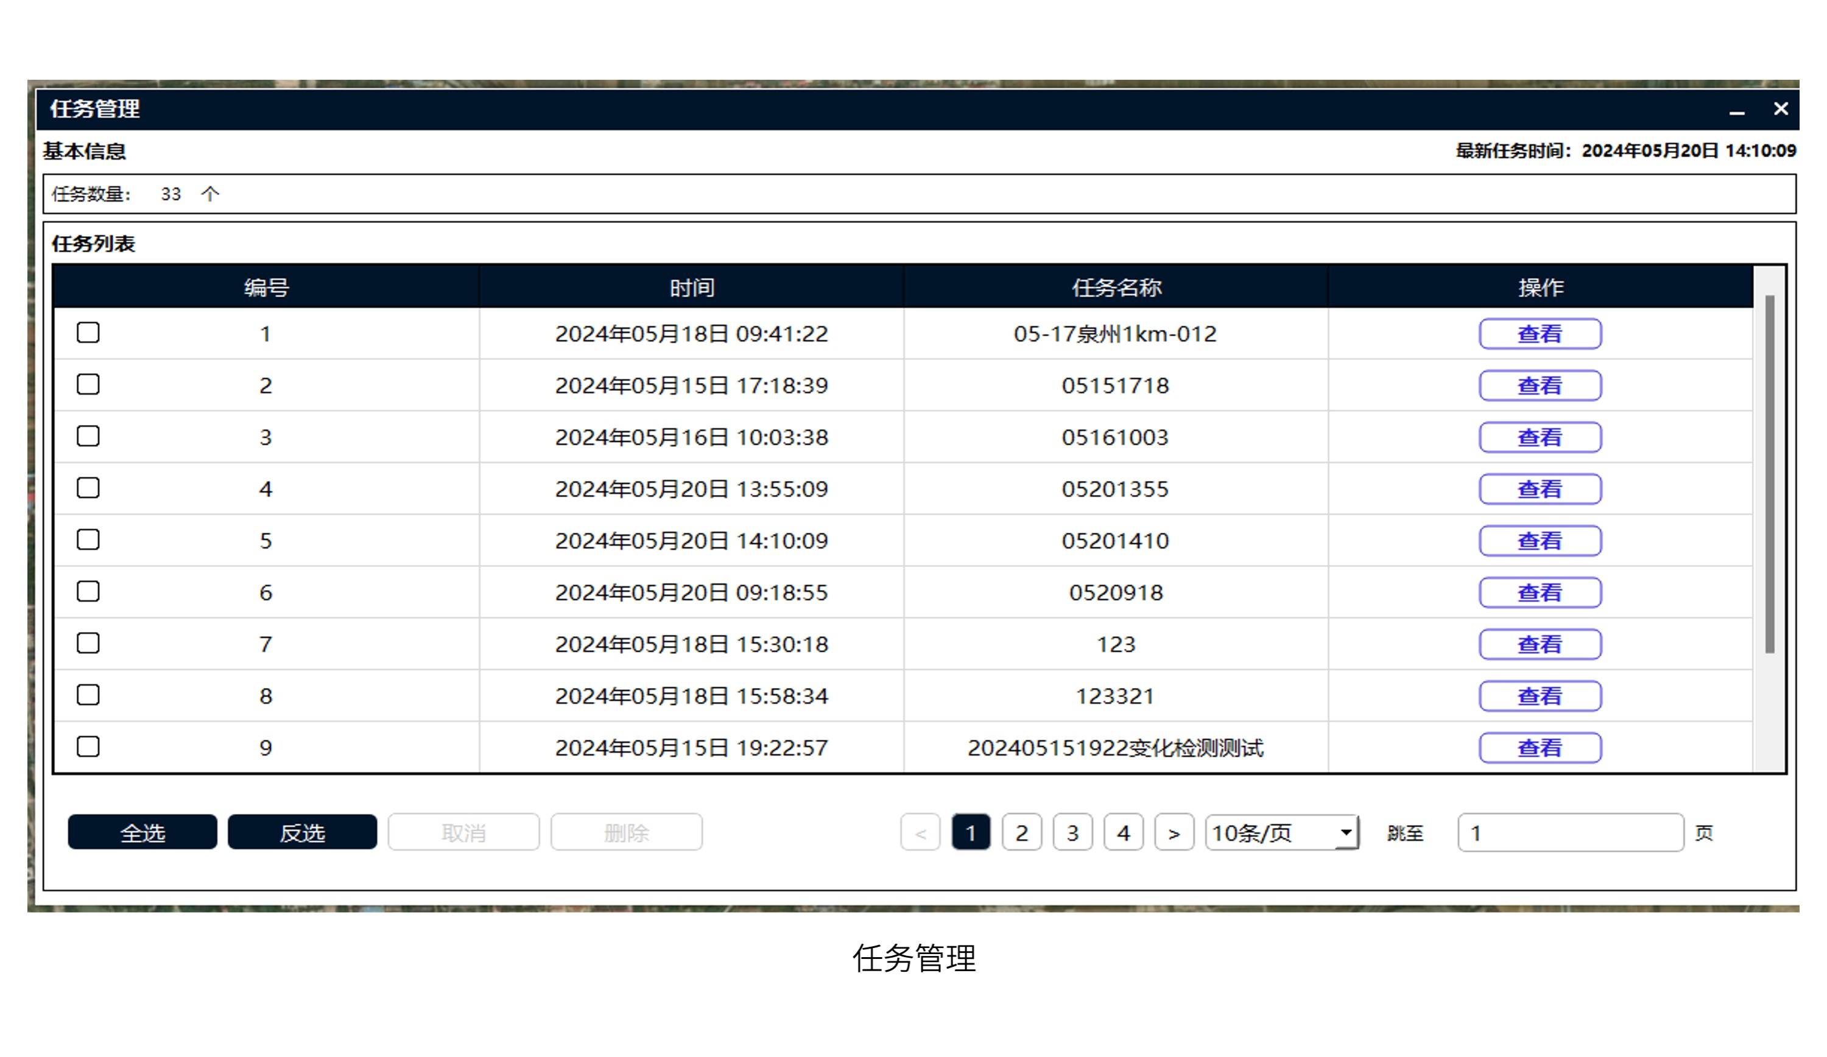Check the row 9 checkbox
Image resolution: width=1827 pixels, height=1057 pixels.
[88, 746]
